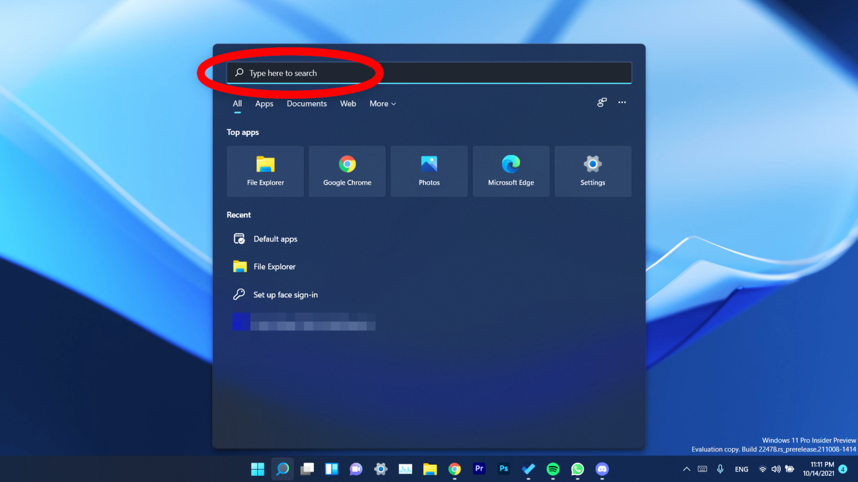Open File Explorer folder in the taskbar
This screenshot has height=482, width=858.
pyautogui.click(x=430, y=469)
